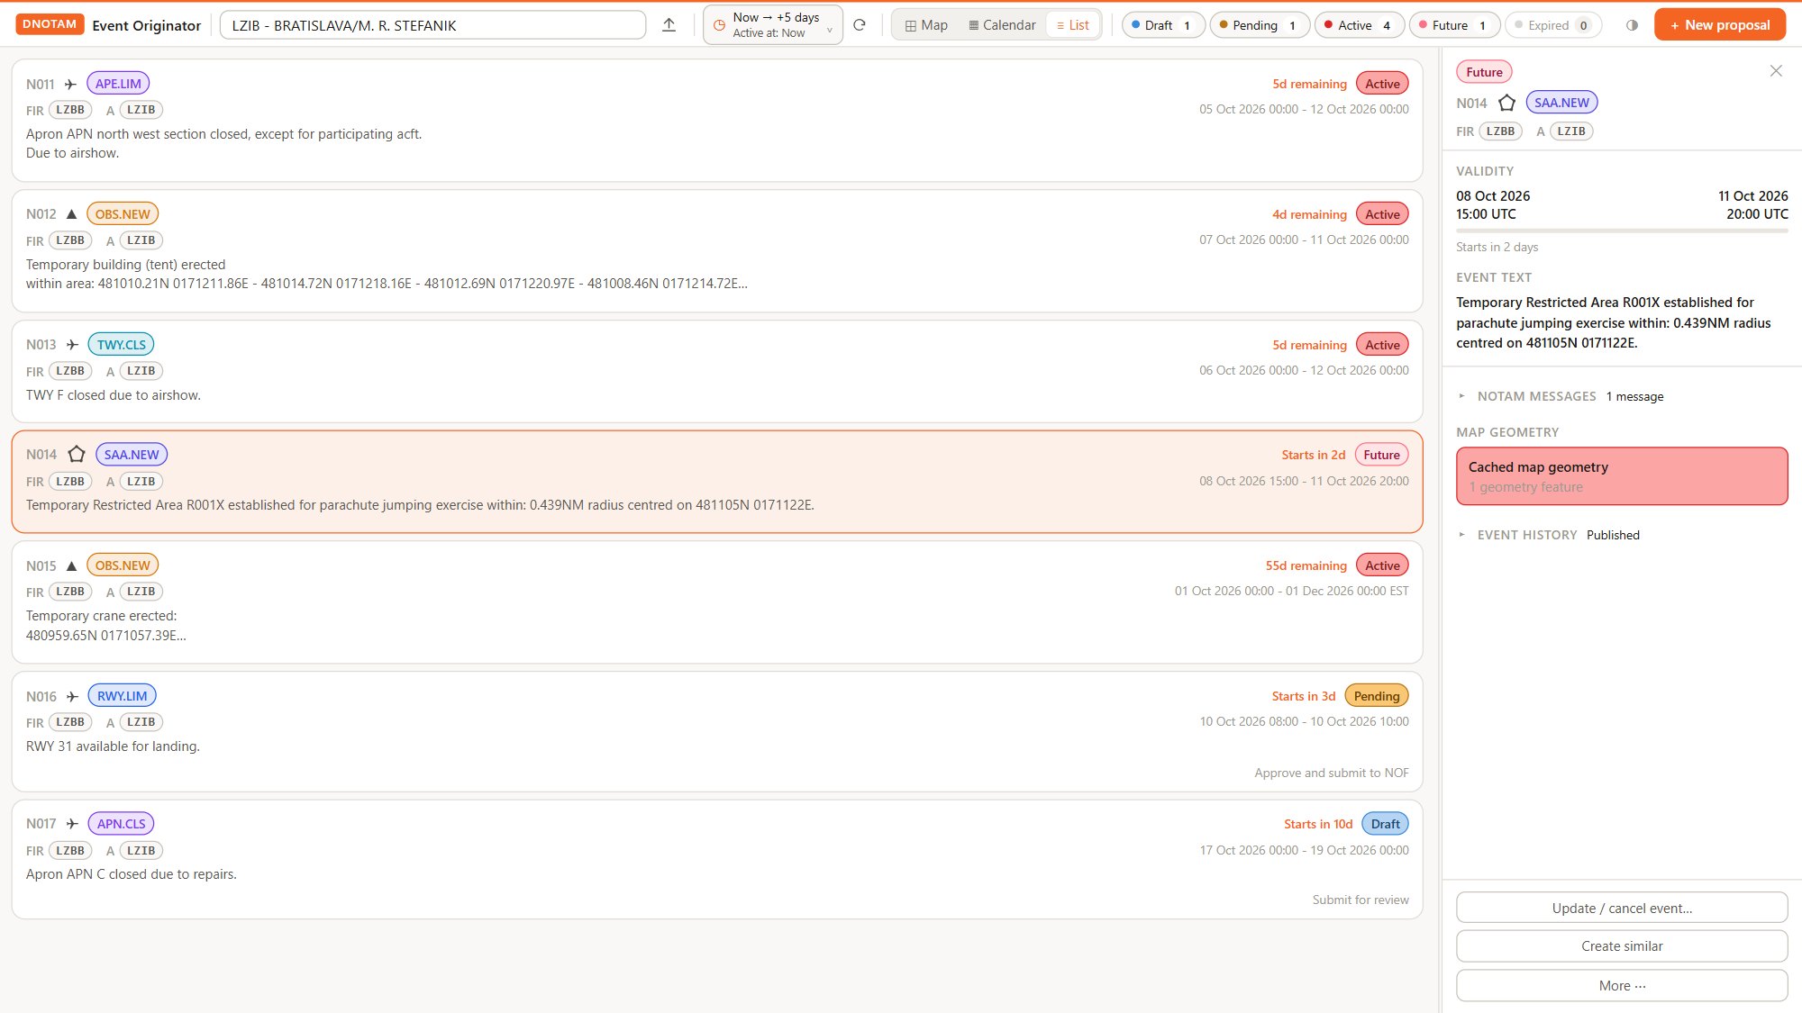Toggle the Draft status filter

[x=1163, y=25]
